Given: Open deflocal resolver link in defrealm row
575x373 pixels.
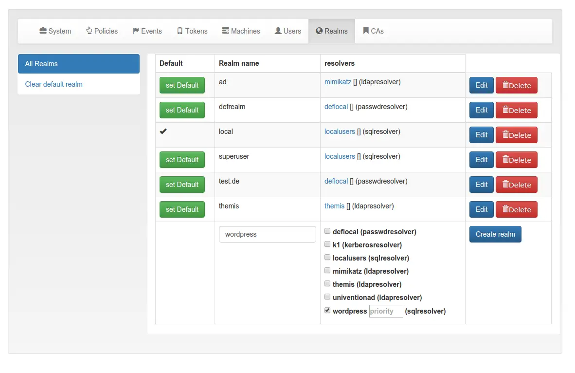Looking at the screenshot, I should click(x=336, y=107).
